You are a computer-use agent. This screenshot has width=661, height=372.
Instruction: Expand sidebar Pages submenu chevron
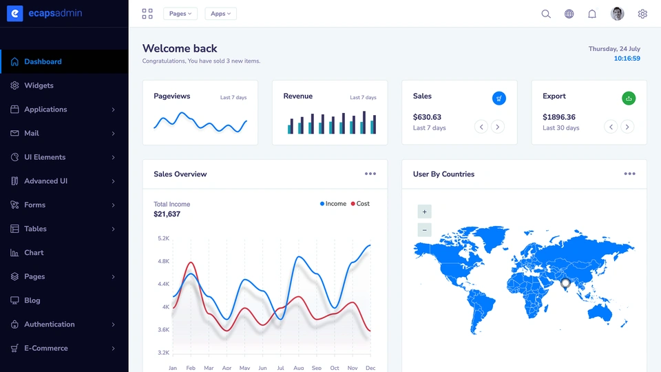click(114, 277)
